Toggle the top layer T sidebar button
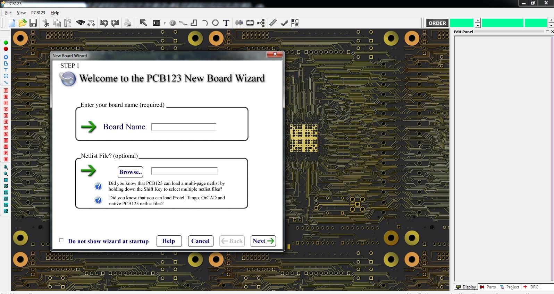Image resolution: width=554 pixels, height=294 pixels. (x=6, y=90)
